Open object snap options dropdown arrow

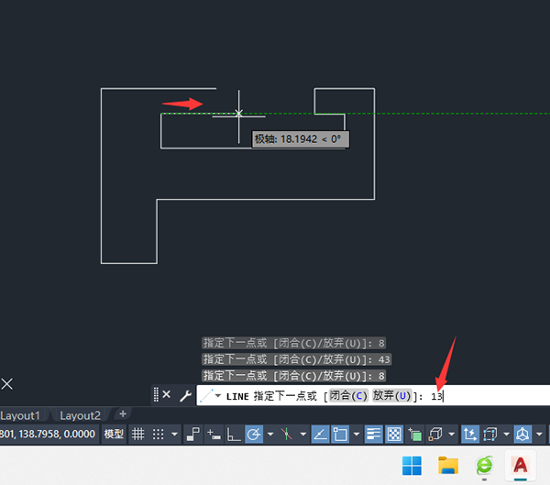(357, 434)
